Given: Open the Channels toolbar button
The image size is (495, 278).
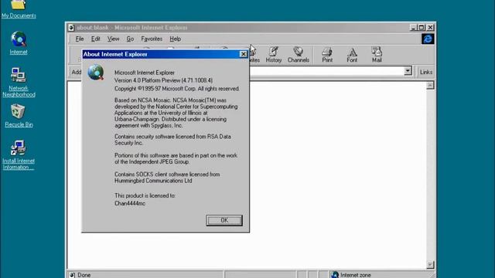Looking at the screenshot, I should tap(299, 55).
